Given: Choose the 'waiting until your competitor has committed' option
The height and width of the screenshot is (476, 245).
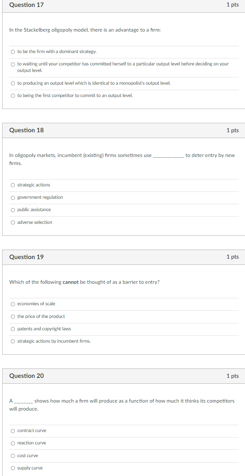Looking at the screenshot, I should coord(13,64).
